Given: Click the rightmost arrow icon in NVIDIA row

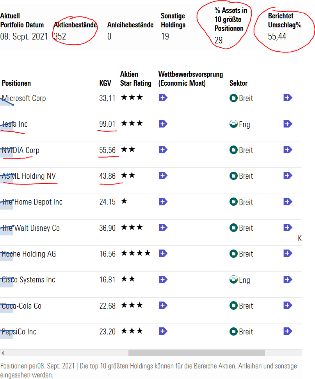Looking at the screenshot, I should (x=288, y=150).
